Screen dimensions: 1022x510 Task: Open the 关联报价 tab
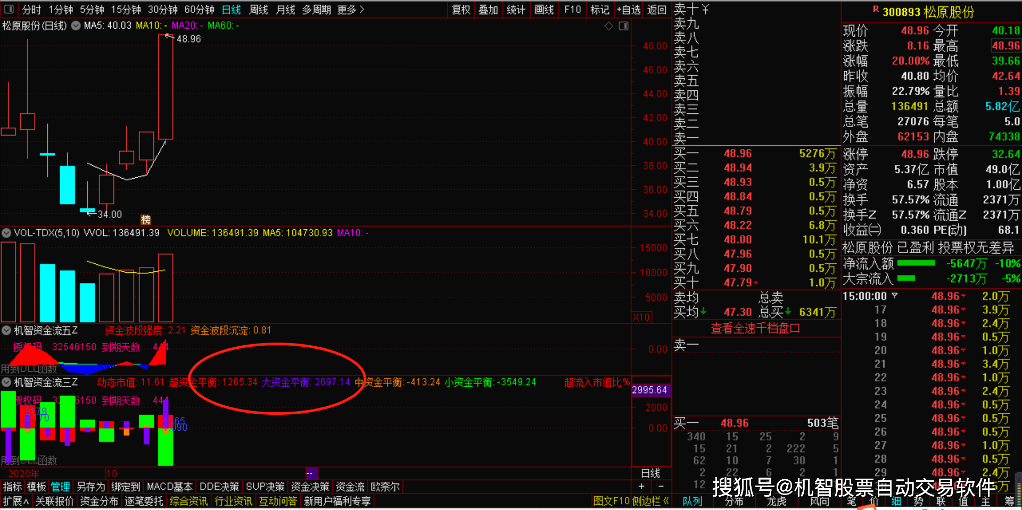click(x=54, y=501)
